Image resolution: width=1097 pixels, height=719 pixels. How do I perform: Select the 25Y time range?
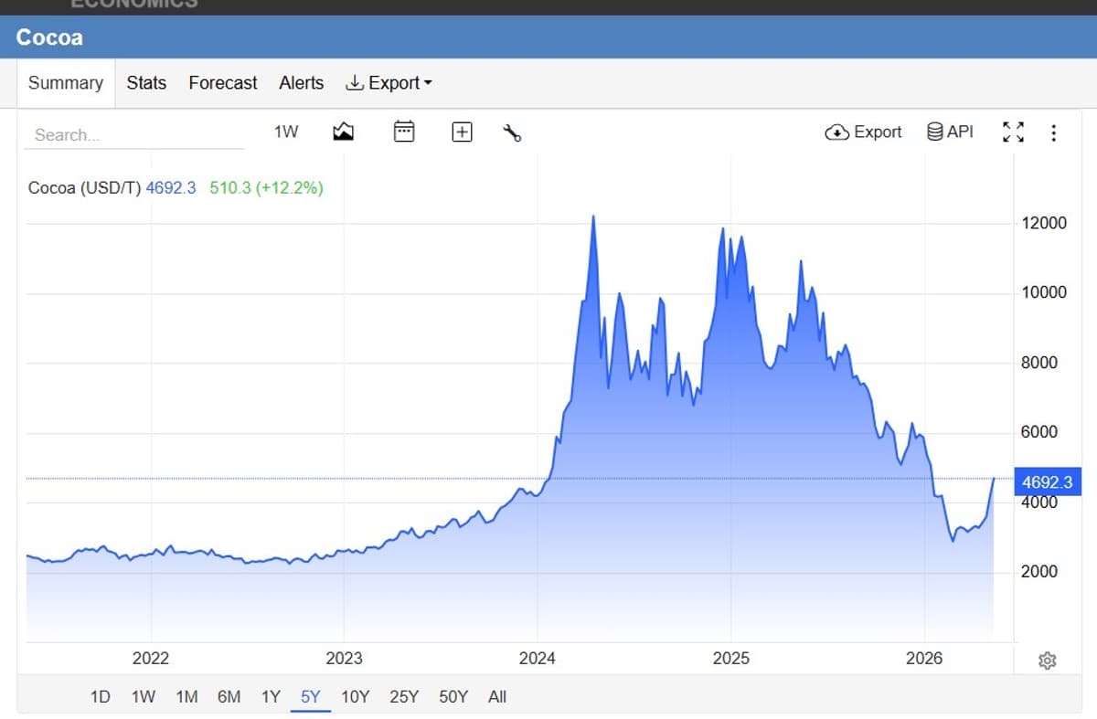pos(404,697)
